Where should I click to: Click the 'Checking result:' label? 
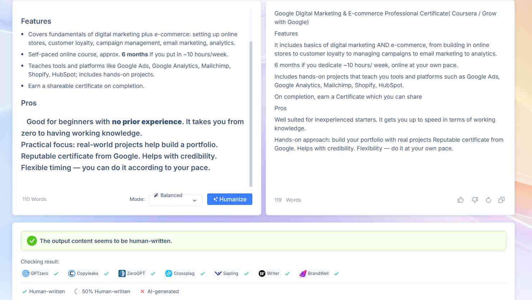pos(40,262)
